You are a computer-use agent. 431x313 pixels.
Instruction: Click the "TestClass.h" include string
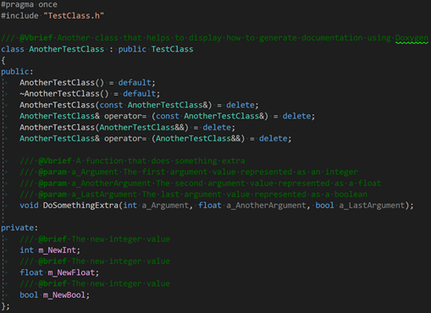[x=74, y=15]
